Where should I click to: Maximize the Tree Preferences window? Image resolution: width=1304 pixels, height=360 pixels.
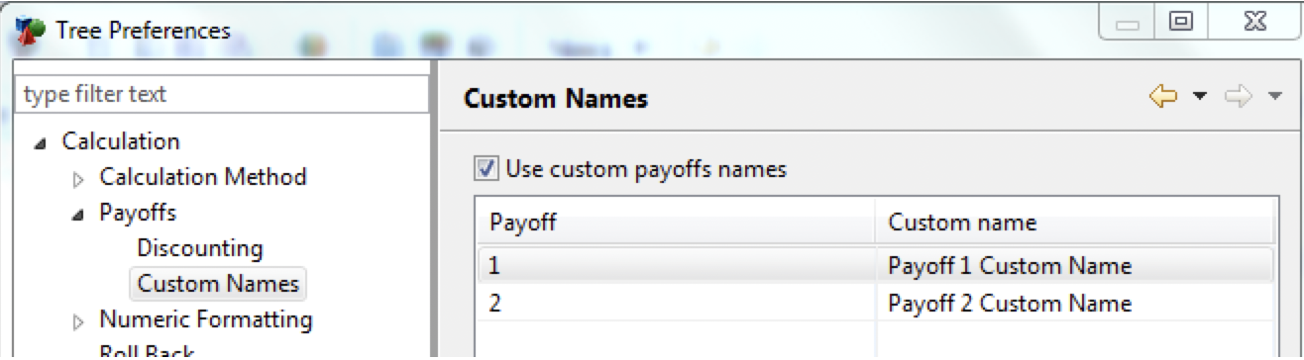click(1180, 20)
